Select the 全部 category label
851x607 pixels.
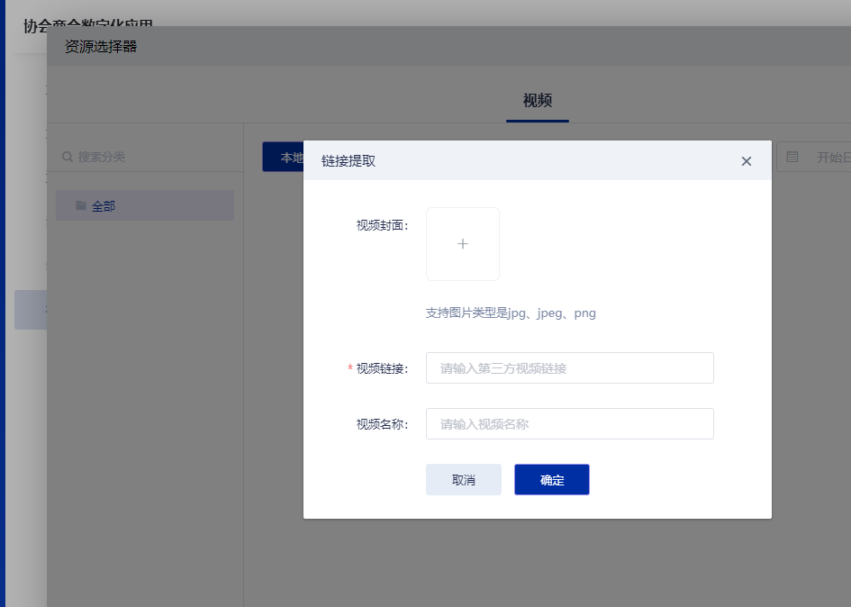coord(104,206)
